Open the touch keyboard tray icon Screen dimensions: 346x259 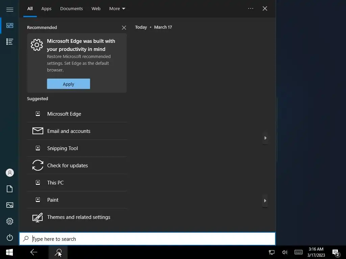[298, 252]
